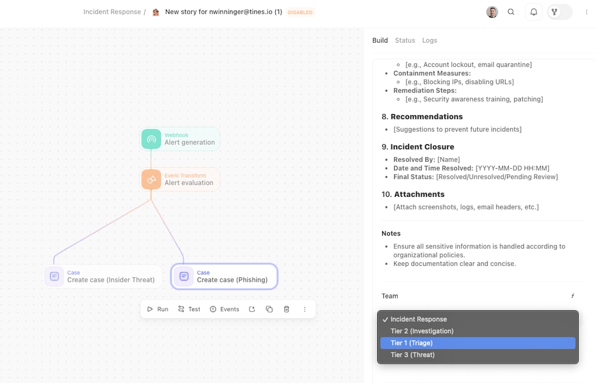Switch to the Status tab
Viewport: 596px width, 383px height.
(405, 40)
